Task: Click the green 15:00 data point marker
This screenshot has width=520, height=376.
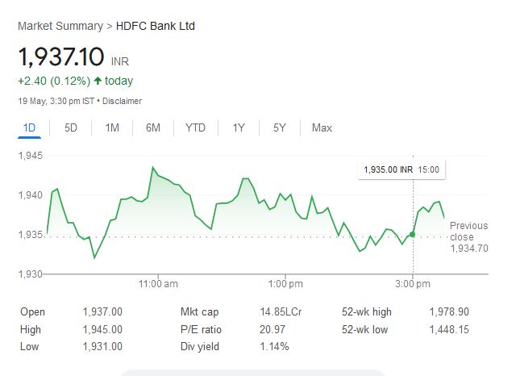Action: pos(412,235)
